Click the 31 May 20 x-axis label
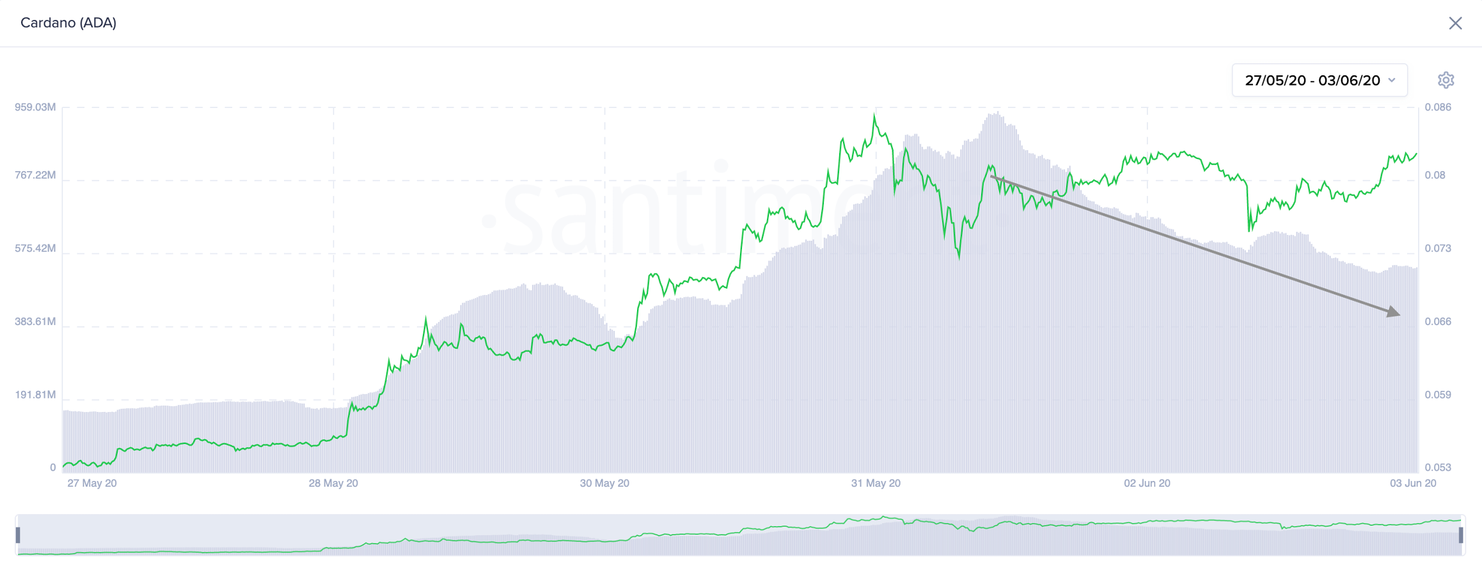The image size is (1482, 571). coord(876,483)
